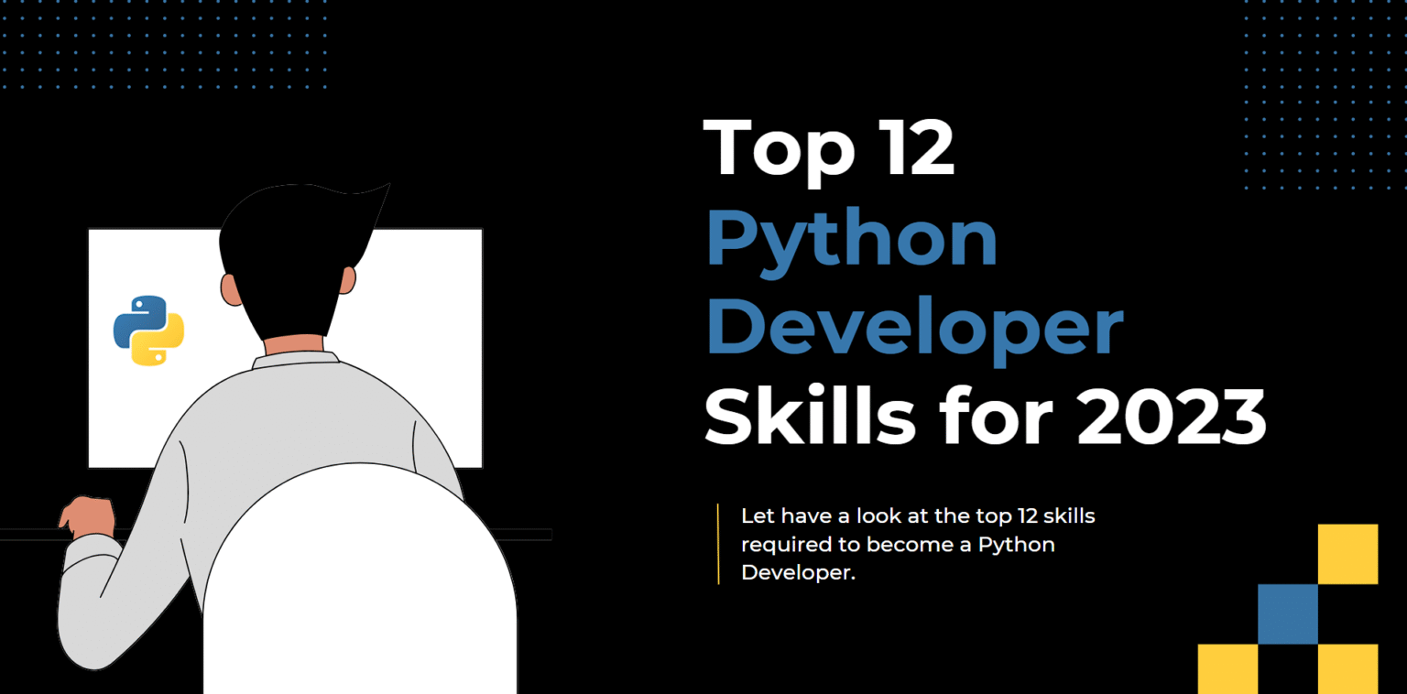Click the Python logo on the monitor
1407x694 pixels.
pos(148,331)
